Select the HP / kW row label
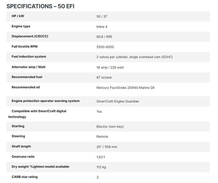The image size is (218, 183). click(x=18, y=16)
